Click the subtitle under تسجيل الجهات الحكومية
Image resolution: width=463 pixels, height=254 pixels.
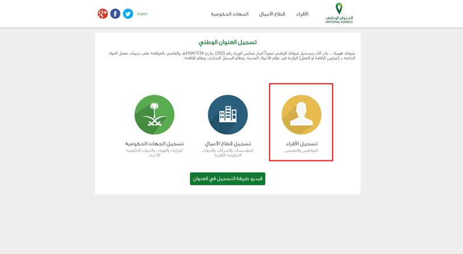click(155, 153)
